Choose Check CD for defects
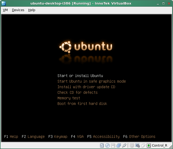Image resolution: width=173 pixels, height=149 pixels. [77, 92]
